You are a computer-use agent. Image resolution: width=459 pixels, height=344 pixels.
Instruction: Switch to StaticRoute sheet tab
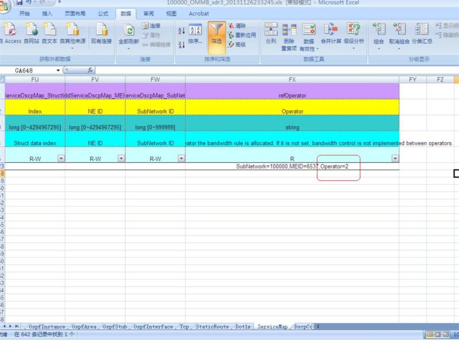coord(212,327)
